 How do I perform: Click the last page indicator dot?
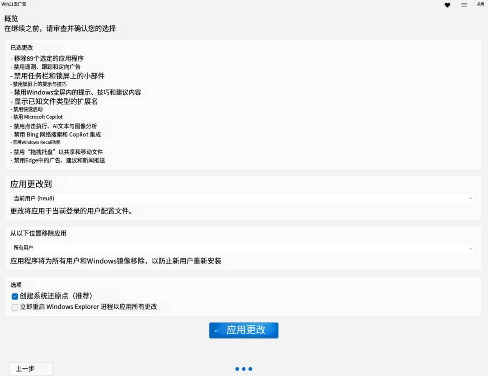[x=250, y=369]
